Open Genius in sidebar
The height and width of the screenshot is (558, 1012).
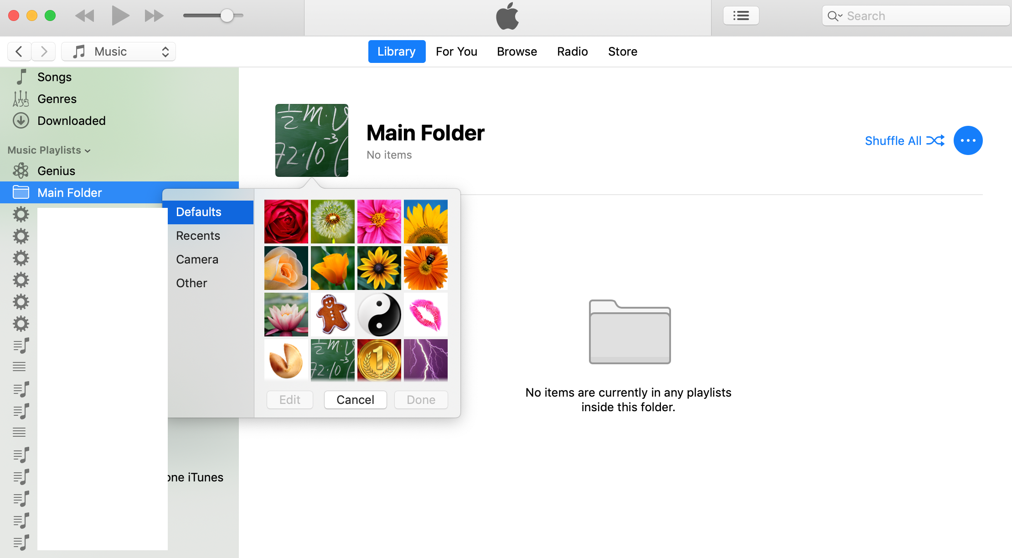coord(56,171)
